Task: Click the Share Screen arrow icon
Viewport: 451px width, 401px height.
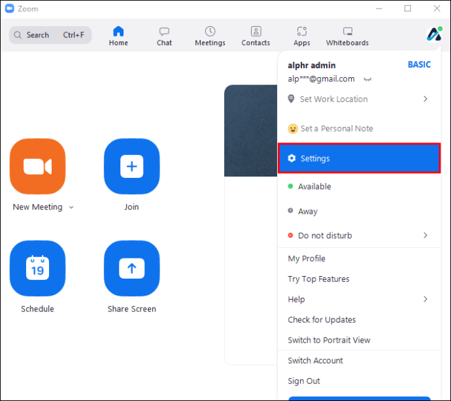Action: 132,268
